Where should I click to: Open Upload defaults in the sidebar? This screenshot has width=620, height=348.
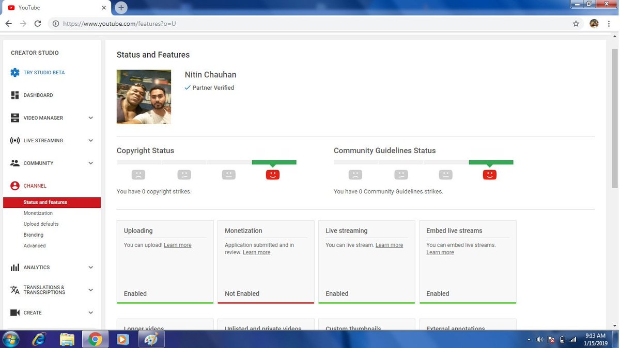pyautogui.click(x=41, y=224)
